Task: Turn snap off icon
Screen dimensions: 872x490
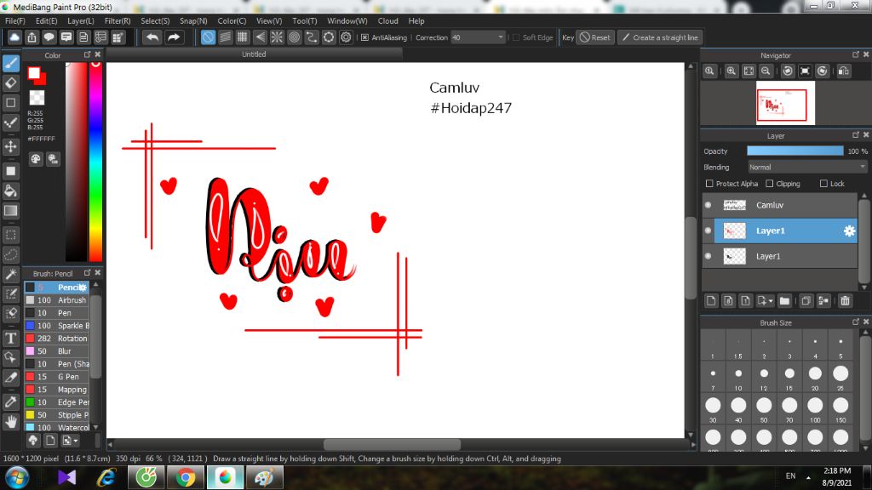Action: coord(208,37)
